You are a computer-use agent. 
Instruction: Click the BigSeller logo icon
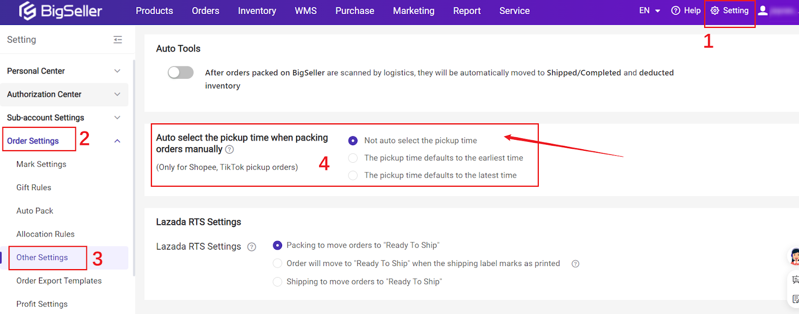[27, 11]
